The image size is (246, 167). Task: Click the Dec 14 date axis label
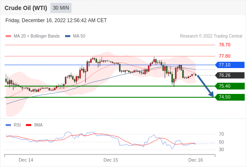coord(26,160)
